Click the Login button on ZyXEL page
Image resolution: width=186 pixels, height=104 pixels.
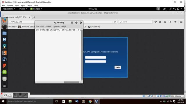tap(117, 67)
